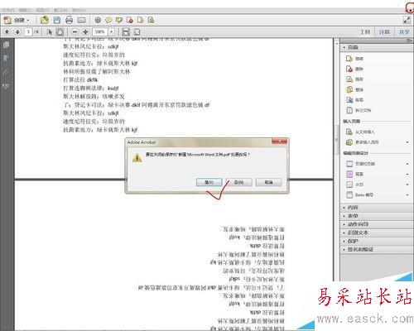Expand the 背景 background dropdown
Viewport: 414px width, 331px height.
407,175
